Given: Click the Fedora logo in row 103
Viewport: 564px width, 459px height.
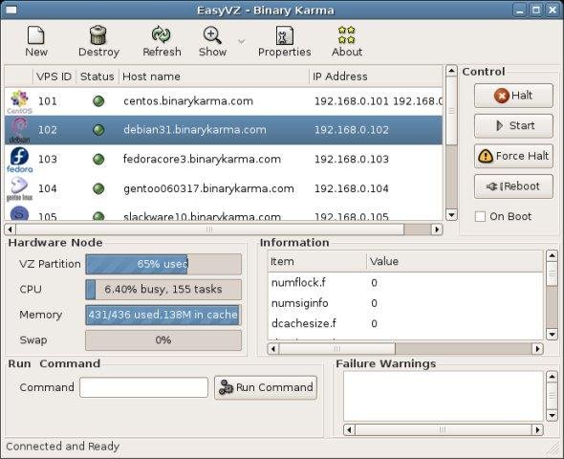Looking at the screenshot, I should (19, 160).
